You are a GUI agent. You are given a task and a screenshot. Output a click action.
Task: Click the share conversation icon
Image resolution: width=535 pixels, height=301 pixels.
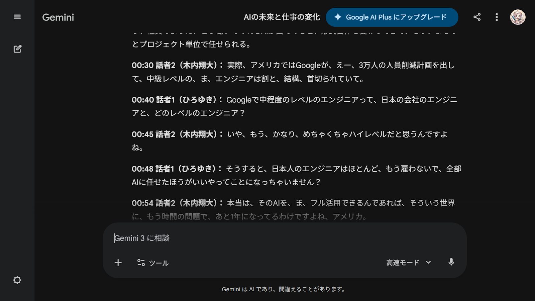(x=477, y=17)
